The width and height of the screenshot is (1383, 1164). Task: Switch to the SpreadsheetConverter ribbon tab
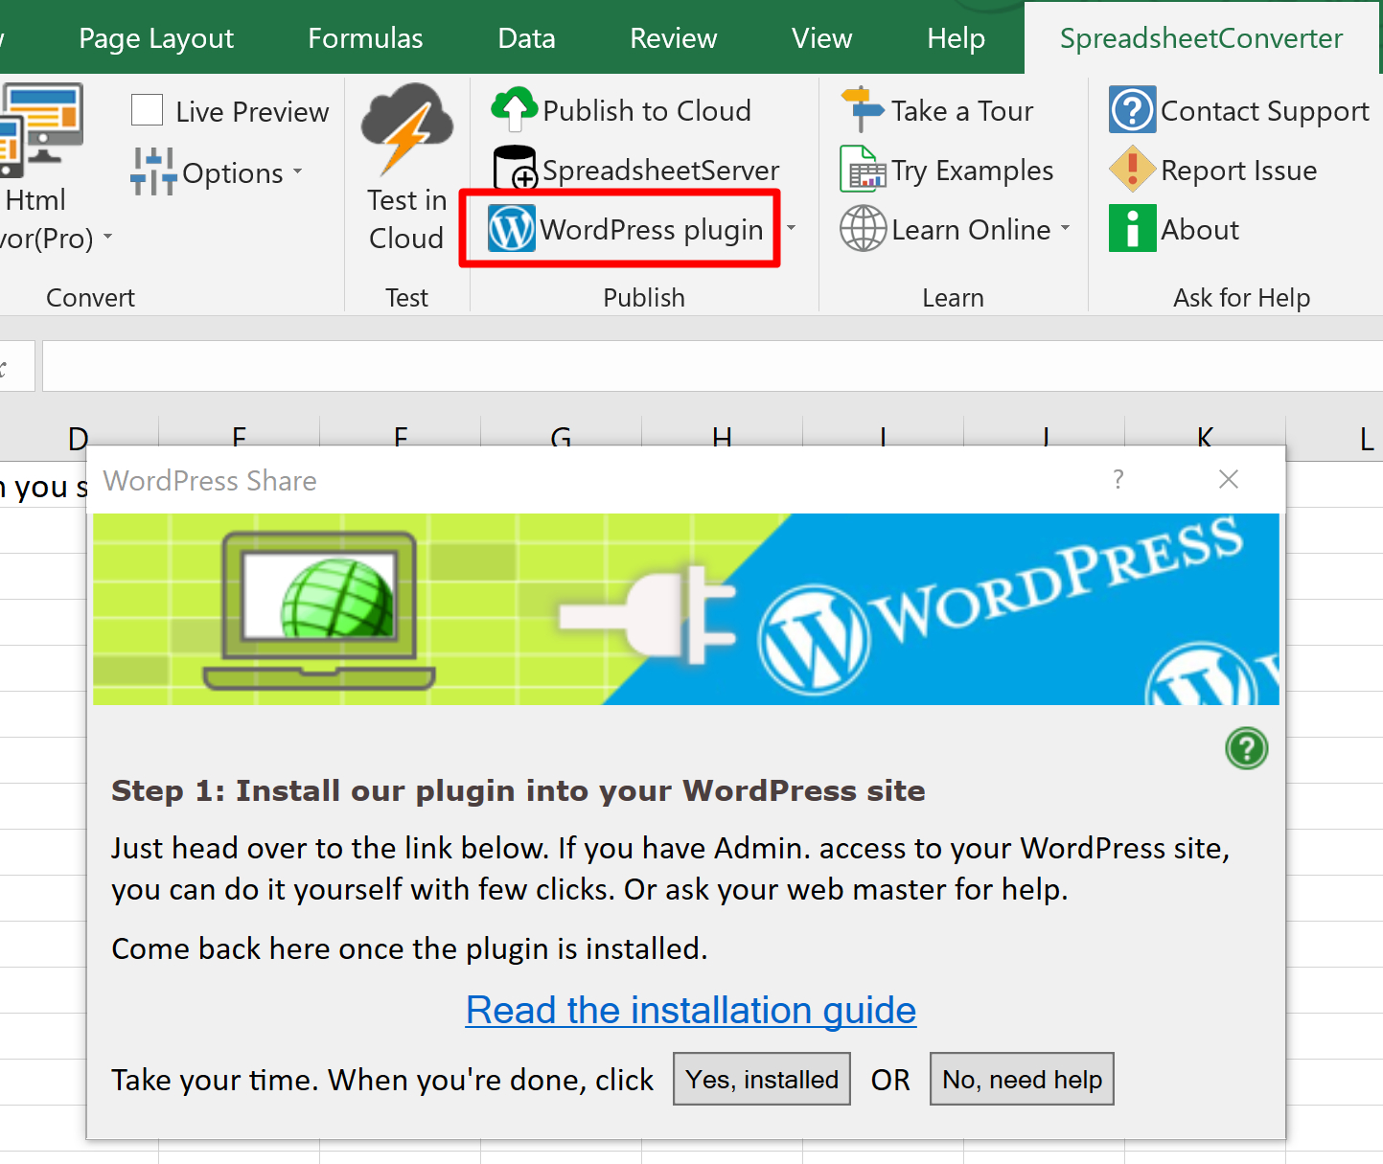coord(1200,37)
